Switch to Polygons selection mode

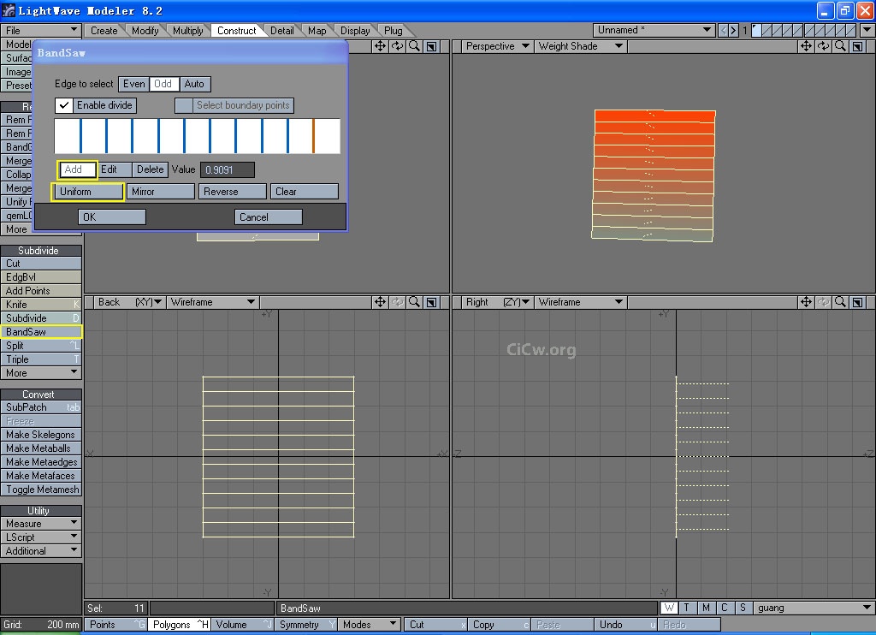(179, 625)
